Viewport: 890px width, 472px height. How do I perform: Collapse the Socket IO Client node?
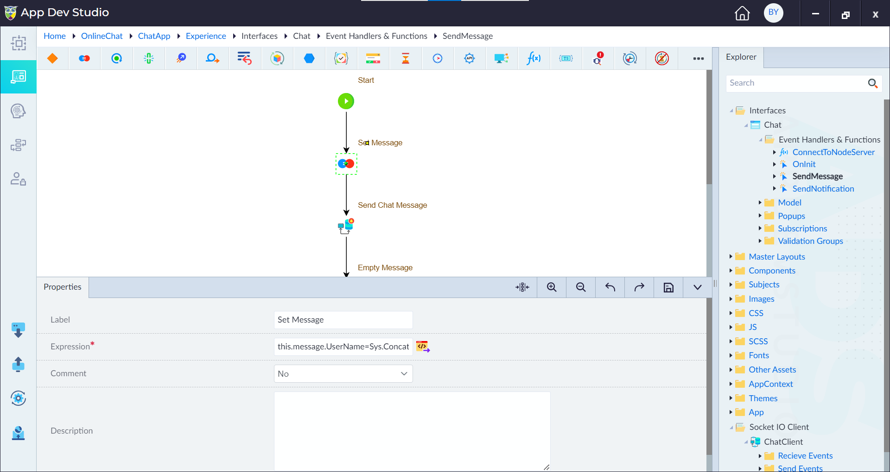[x=731, y=427]
